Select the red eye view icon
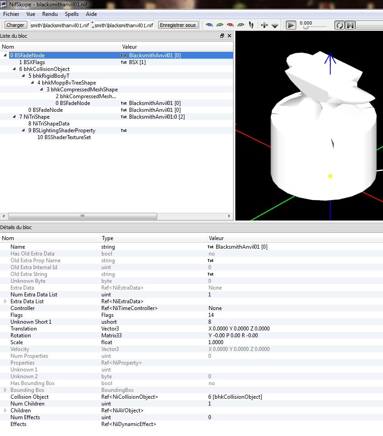 [x=230, y=25]
